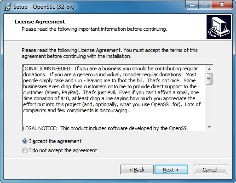Click the disabled maximize window button
The width and height of the screenshot is (236, 183).
click(x=205, y=5)
